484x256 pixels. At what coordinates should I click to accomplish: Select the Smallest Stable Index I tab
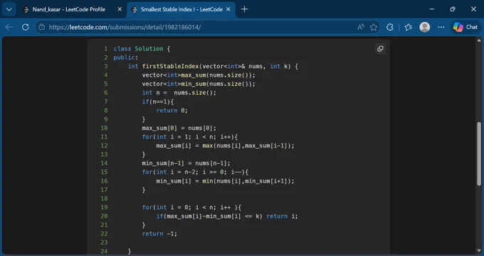click(181, 9)
